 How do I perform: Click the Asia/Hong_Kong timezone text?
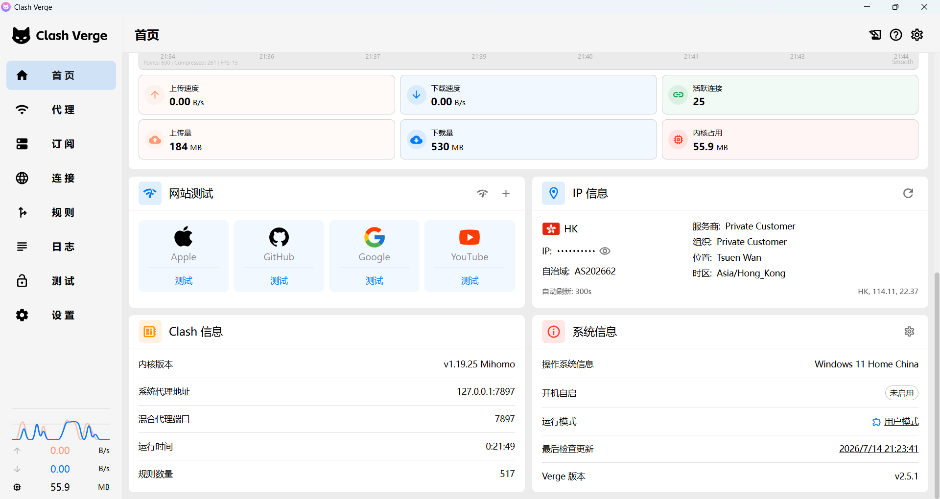[x=751, y=273]
